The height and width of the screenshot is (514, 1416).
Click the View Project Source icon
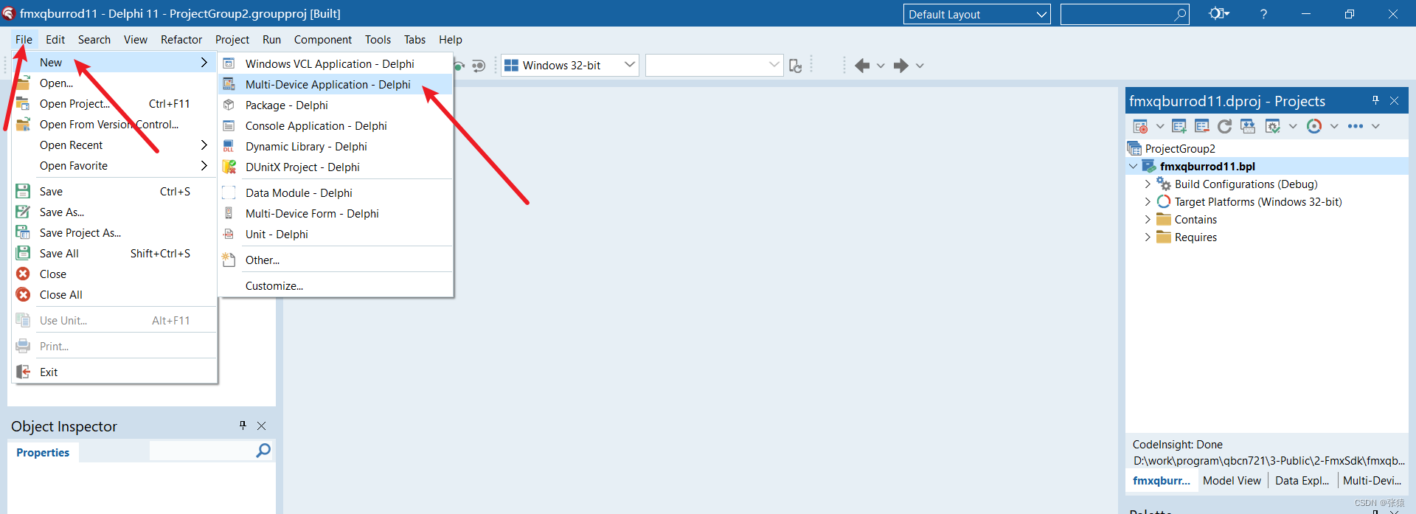point(1140,126)
